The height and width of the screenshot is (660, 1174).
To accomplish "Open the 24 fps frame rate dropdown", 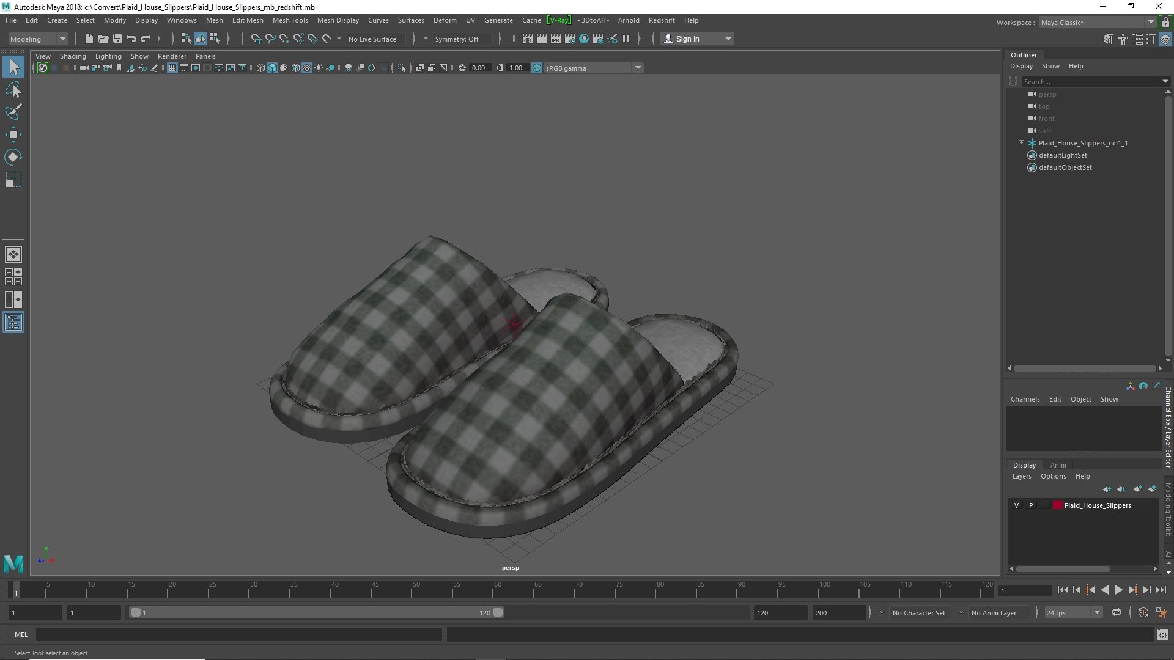I will [x=1073, y=612].
